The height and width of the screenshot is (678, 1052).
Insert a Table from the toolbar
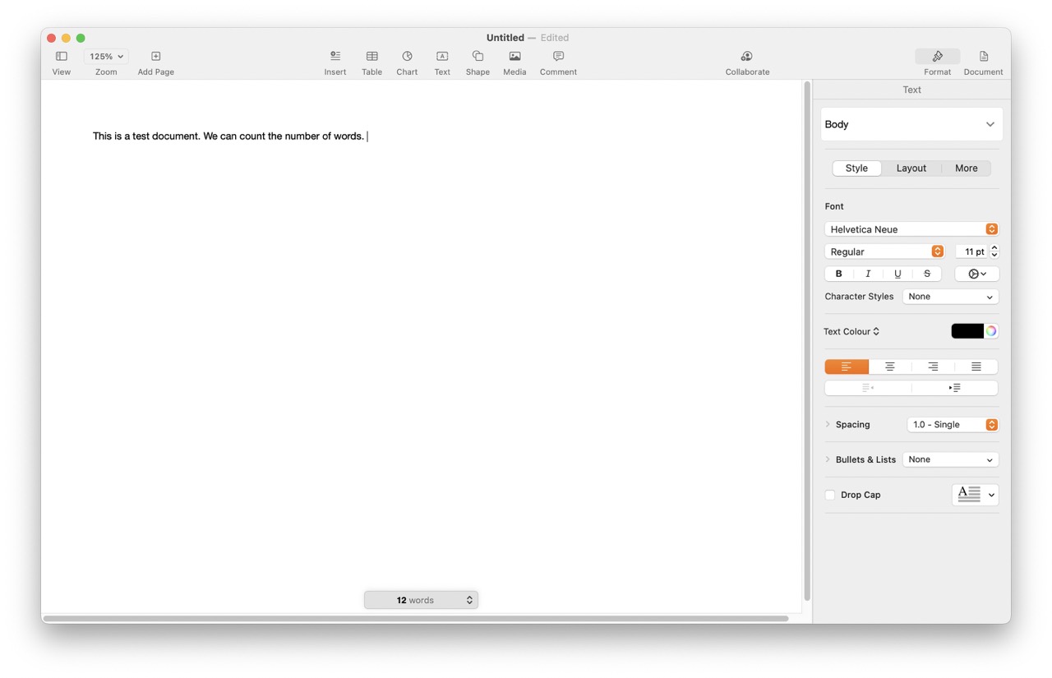[x=371, y=62]
